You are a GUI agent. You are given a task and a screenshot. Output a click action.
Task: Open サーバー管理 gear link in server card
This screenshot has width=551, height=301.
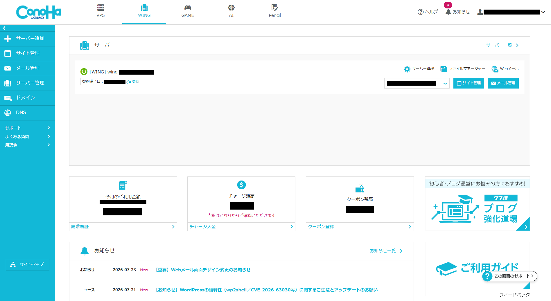click(419, 69)
